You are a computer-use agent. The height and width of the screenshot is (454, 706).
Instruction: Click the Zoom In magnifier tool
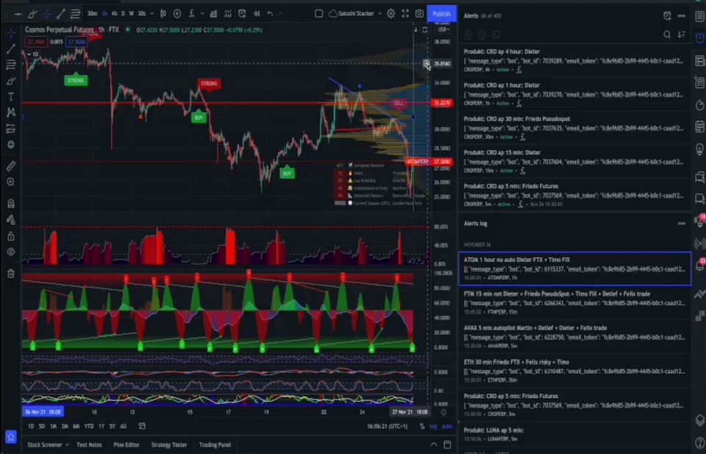[x=11, y=182]
